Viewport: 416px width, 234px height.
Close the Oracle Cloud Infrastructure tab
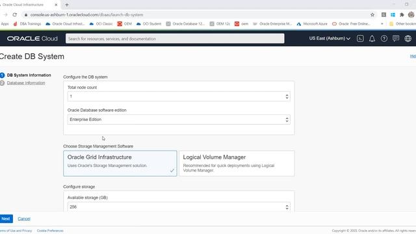pos(56,5)
